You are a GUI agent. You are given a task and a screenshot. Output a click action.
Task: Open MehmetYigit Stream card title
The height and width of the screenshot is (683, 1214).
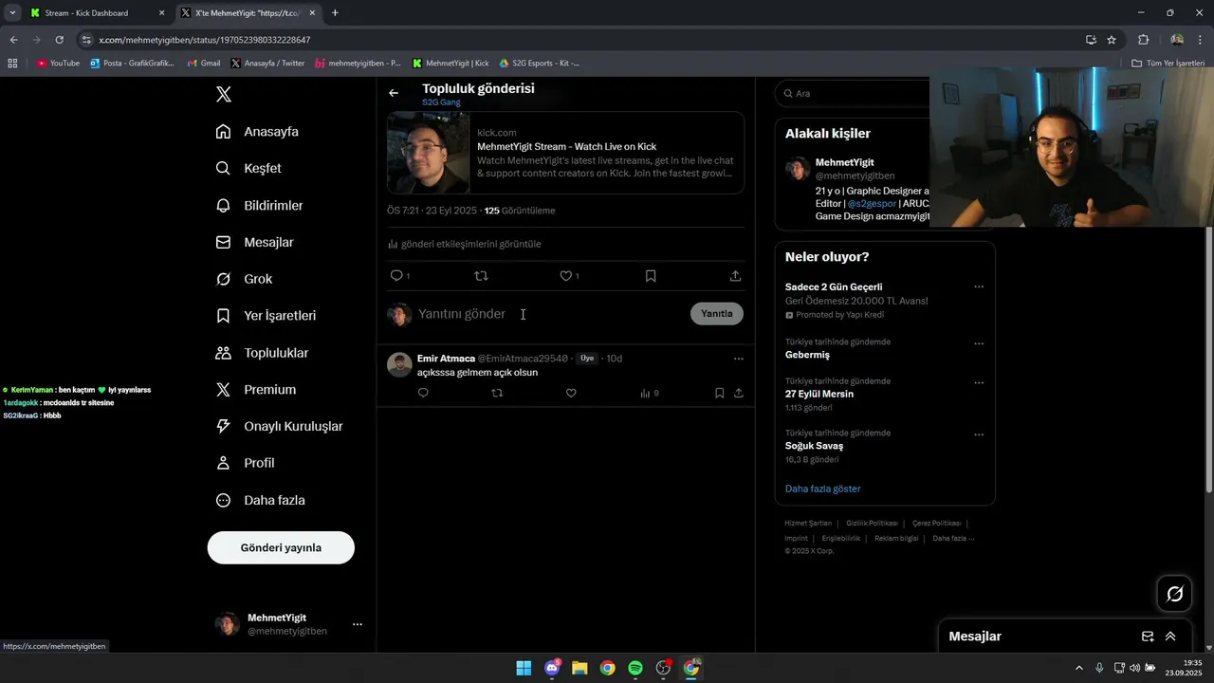566,147
